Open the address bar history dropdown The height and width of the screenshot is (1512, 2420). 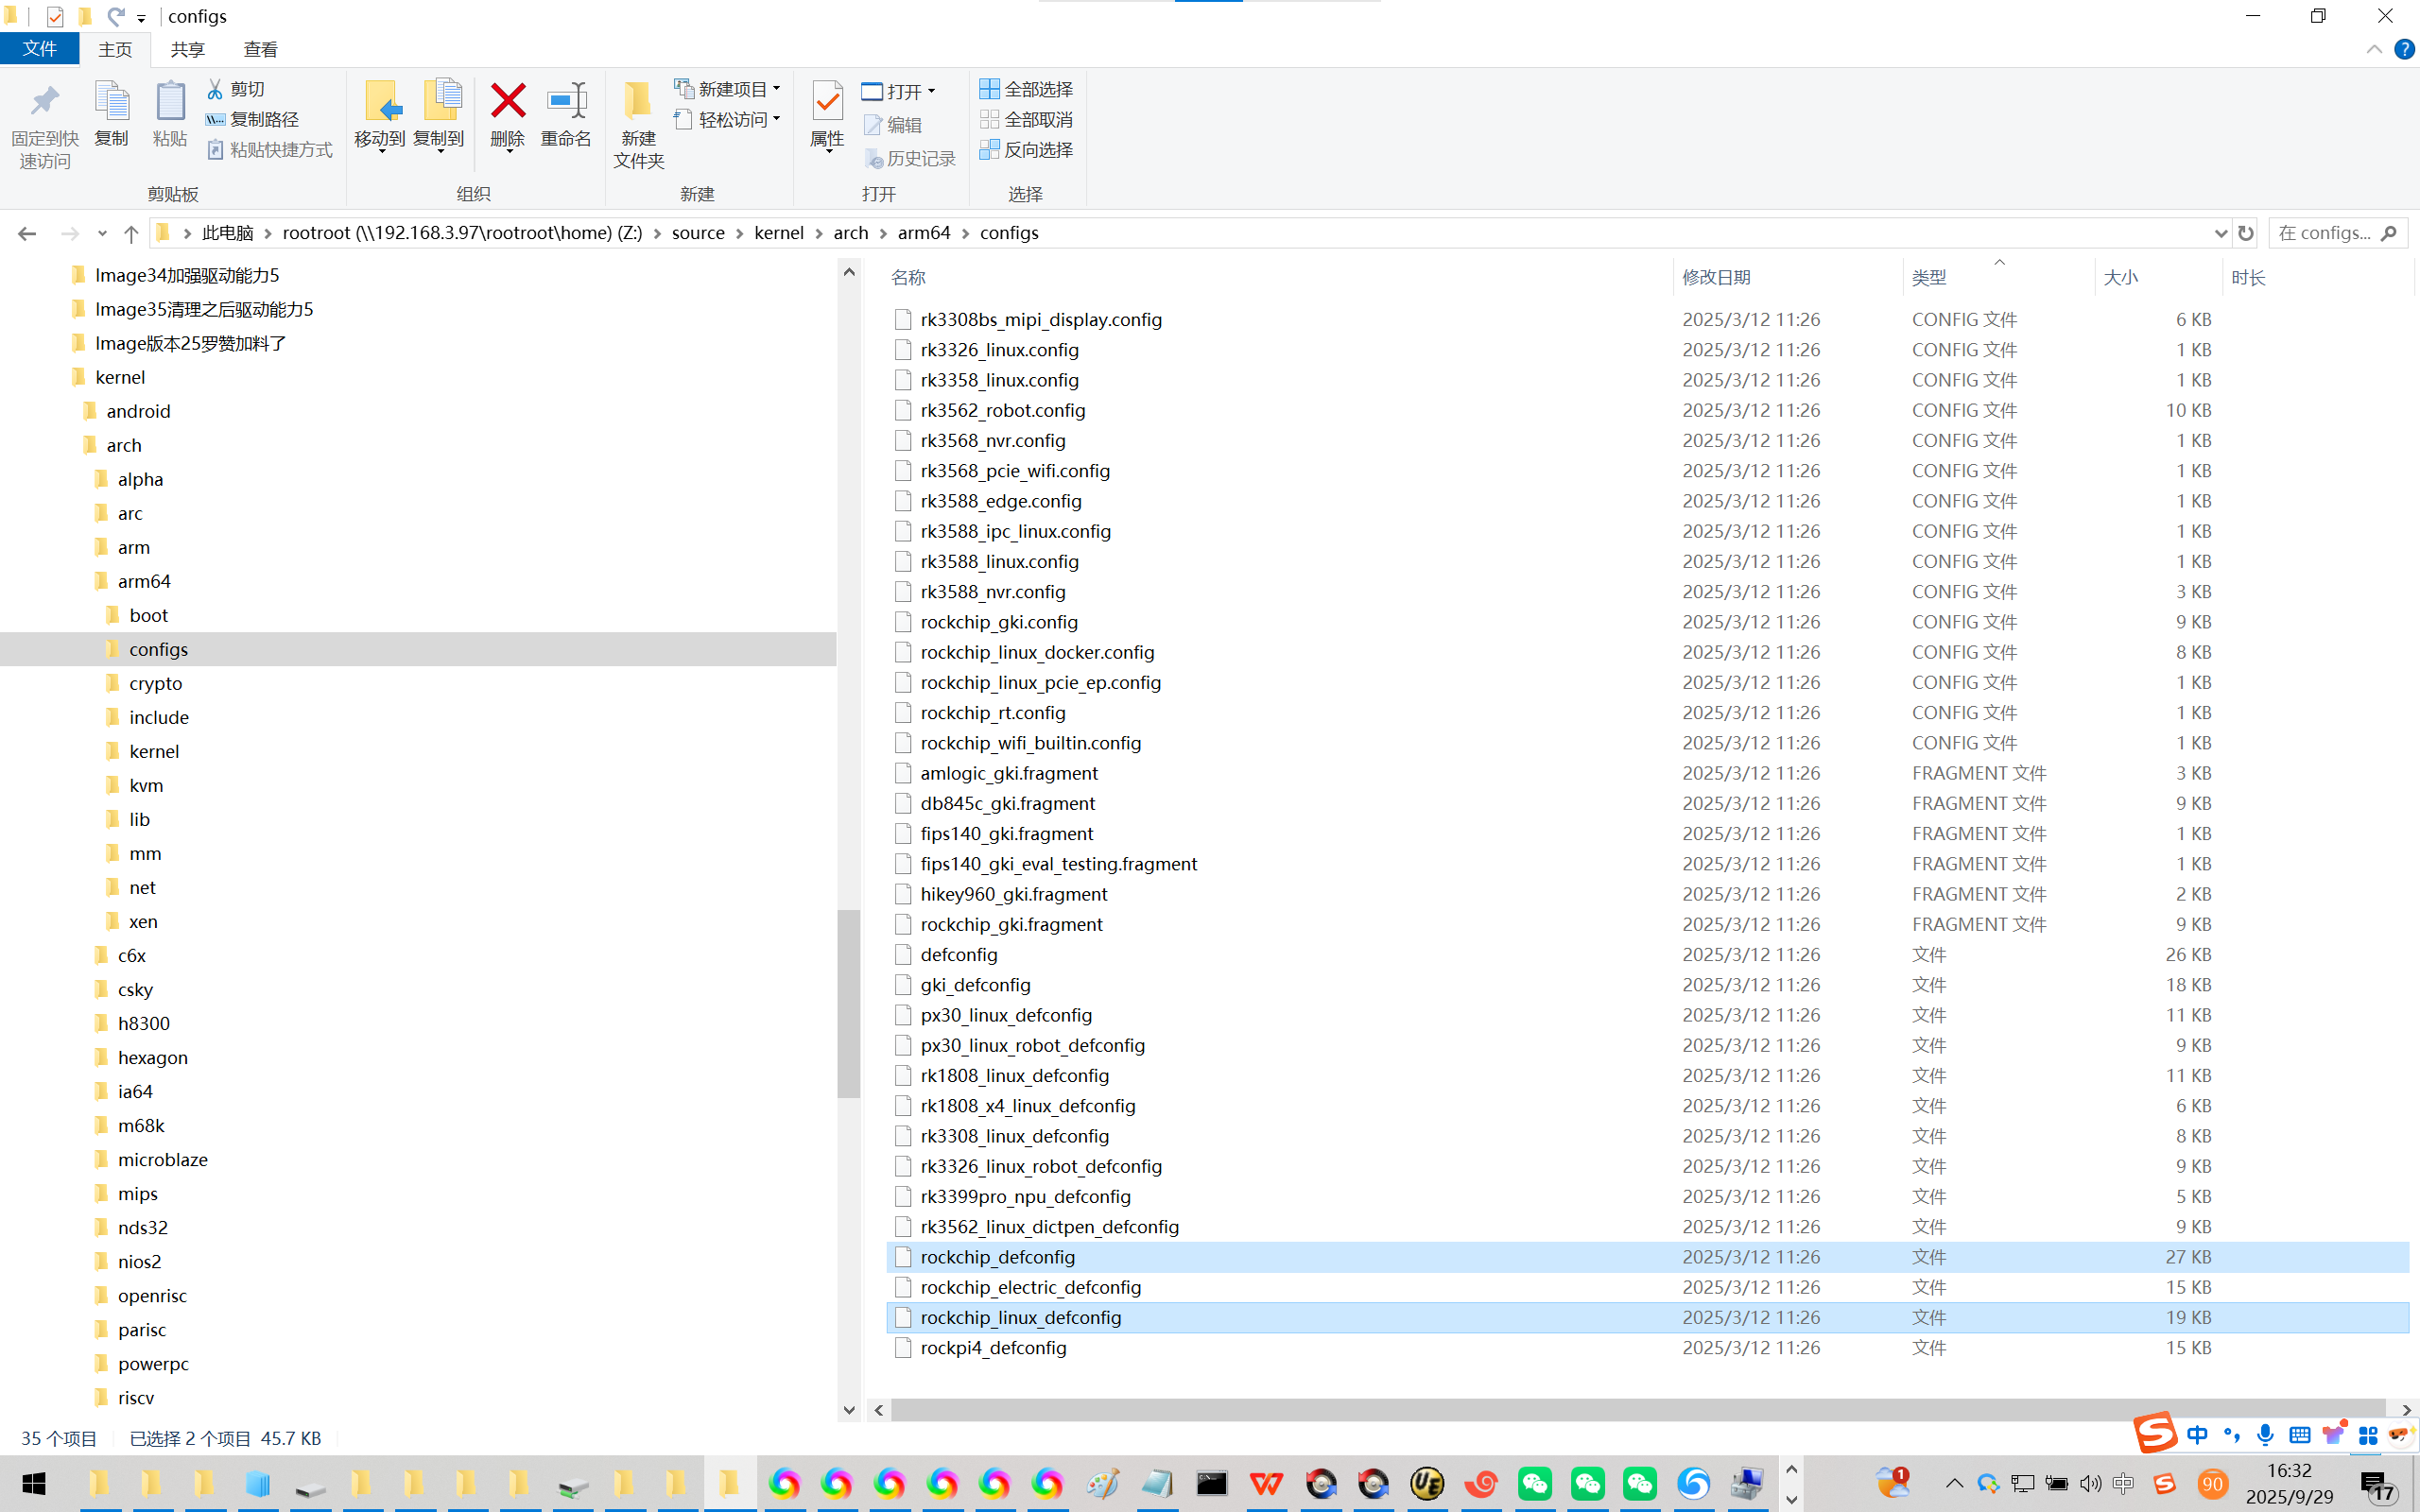pos(2221,233)
